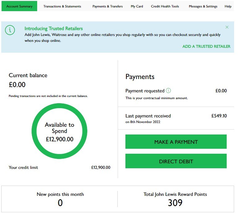This screenshot has height=216, width=240.
Task: Click 'This is your contractual minimum amount.' text
Action: (x=157, y=98)
